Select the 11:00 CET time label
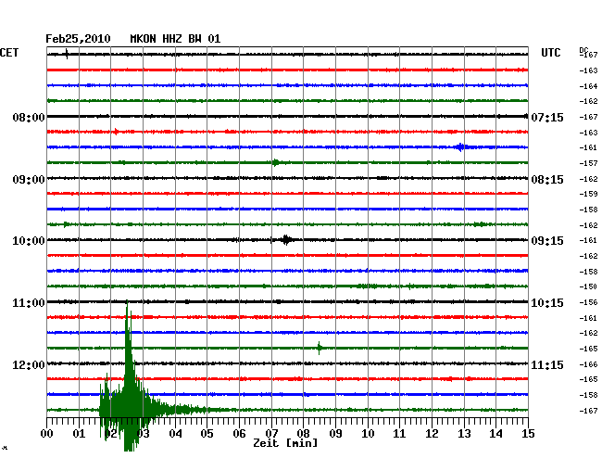Screen dimensions: 602x458 (29, 303)
